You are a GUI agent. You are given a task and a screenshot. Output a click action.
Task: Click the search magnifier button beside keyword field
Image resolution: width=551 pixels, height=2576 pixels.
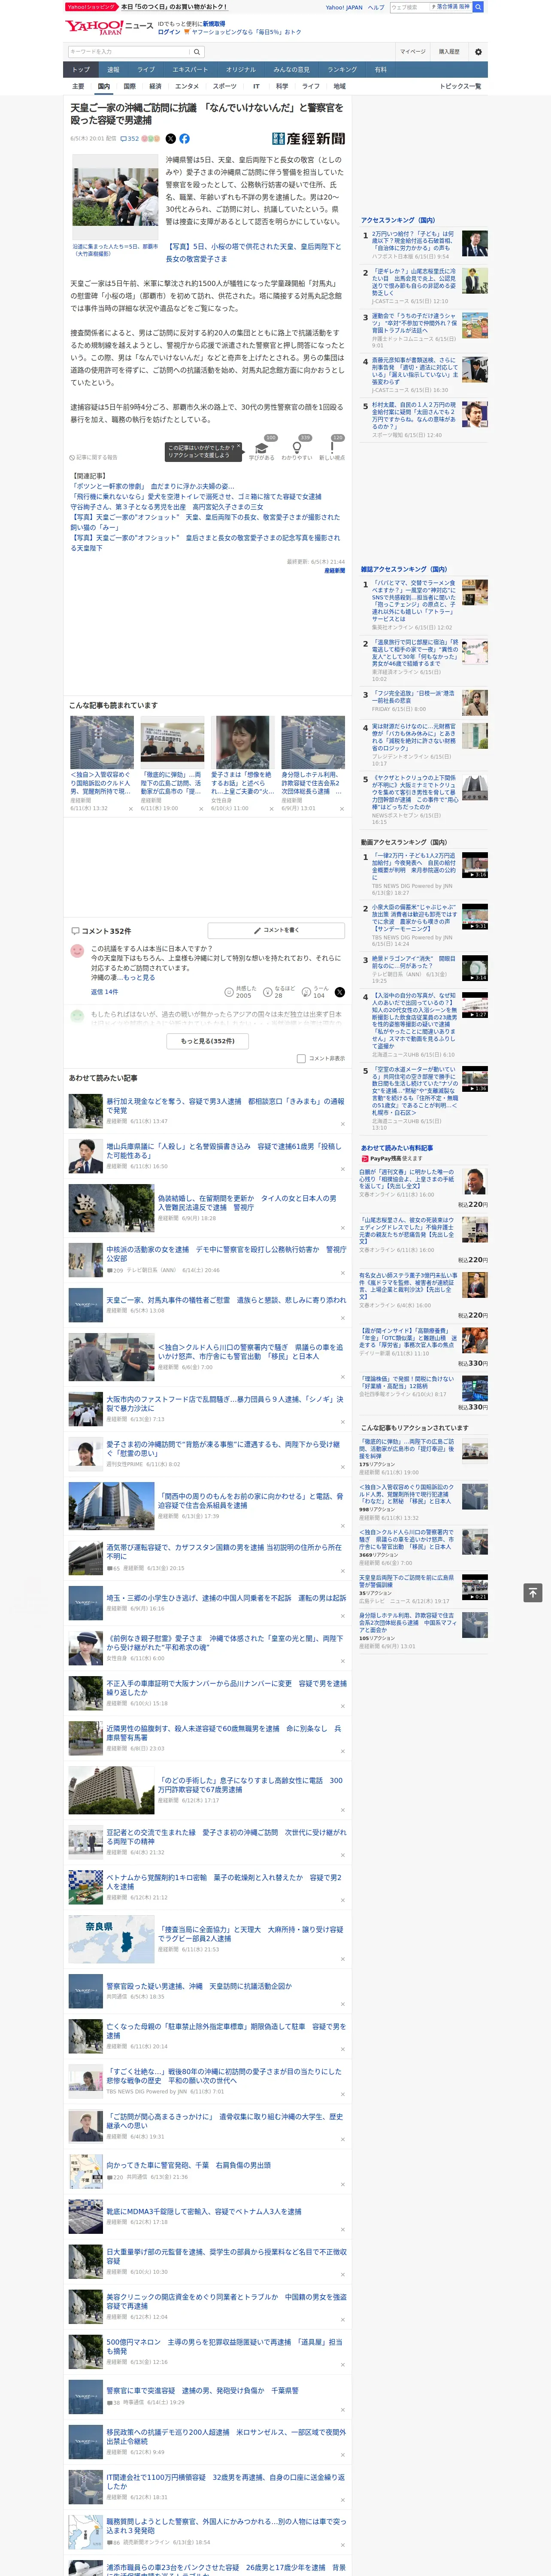197,52
